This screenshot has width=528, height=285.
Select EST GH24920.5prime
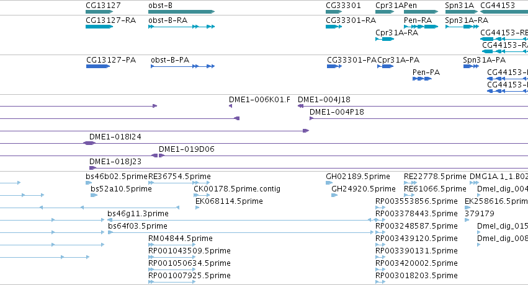pyautogui.click(x=364, y=189)
